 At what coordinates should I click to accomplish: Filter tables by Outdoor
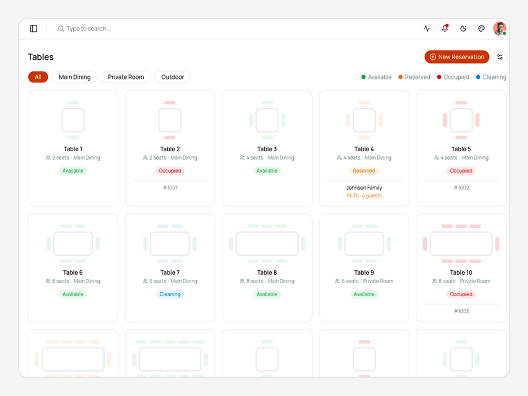(173, 77)
